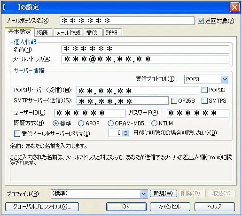Viewport: 242px width, 216px height.
Task: Enable the POP3S checkbox
Action: [x=204, y=90]
